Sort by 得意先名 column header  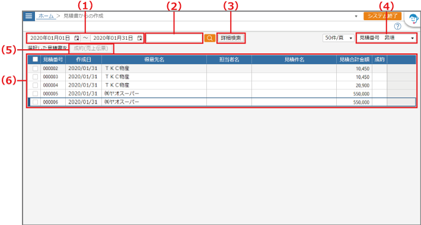click(x=154, y=60)
